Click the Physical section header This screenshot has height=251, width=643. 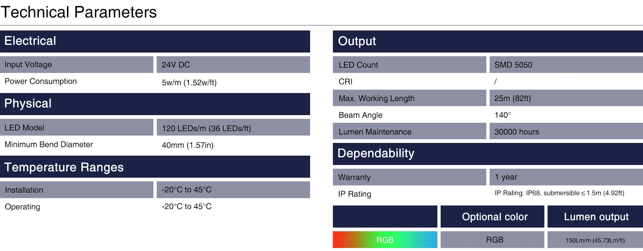point(28,104)
